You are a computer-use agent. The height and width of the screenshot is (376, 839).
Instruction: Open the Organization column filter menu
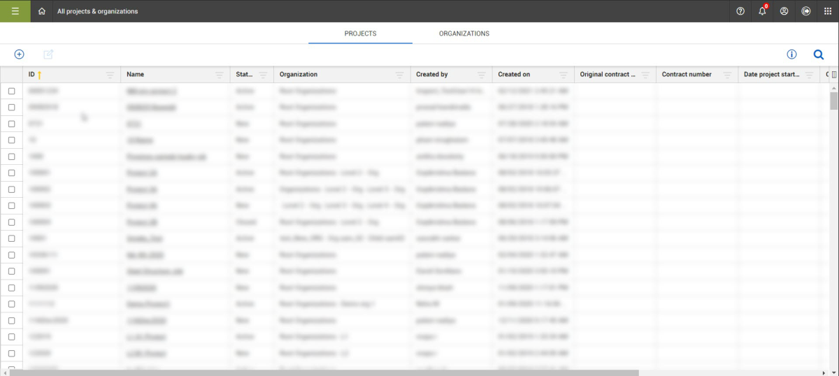pos(399,75)
